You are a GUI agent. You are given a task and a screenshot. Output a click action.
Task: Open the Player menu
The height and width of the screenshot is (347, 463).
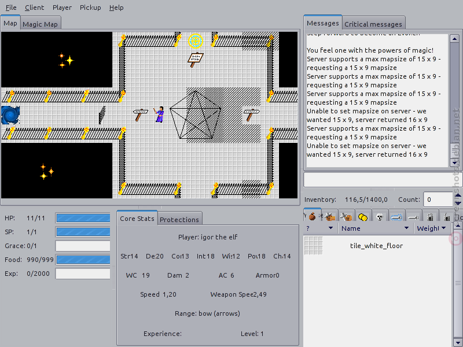click(62, 8)
